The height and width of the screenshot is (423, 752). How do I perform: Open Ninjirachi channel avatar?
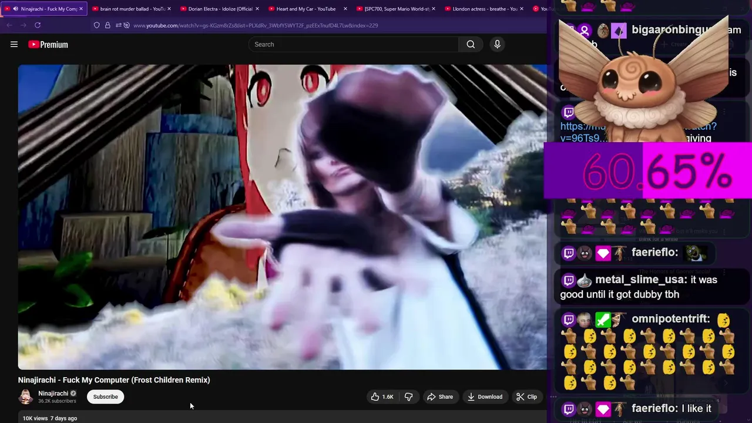pos(26,397)
